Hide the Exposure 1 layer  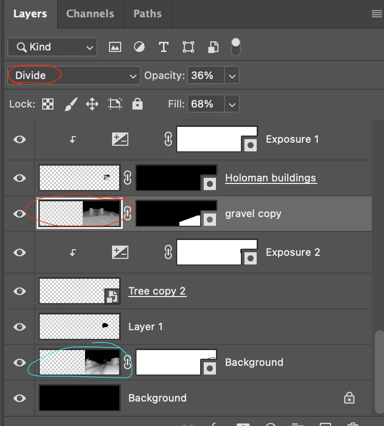19,140
